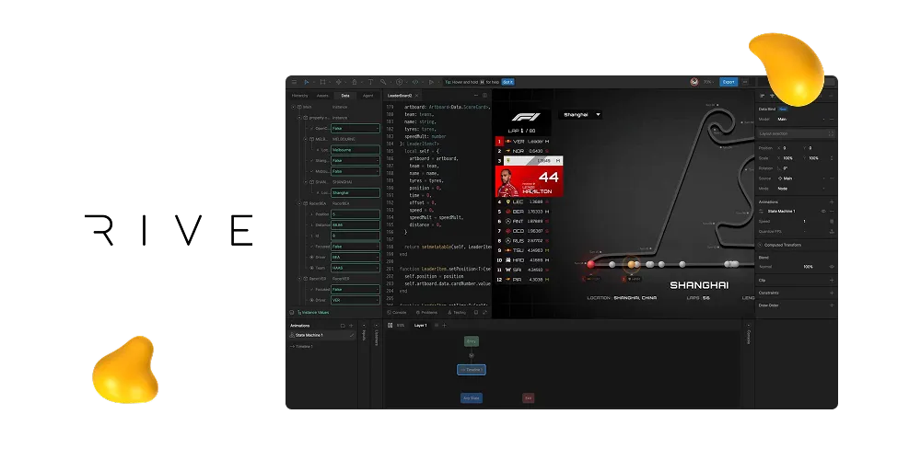921x460 pixels.
Task: Open the Agent tab
Action: point(367,96)
